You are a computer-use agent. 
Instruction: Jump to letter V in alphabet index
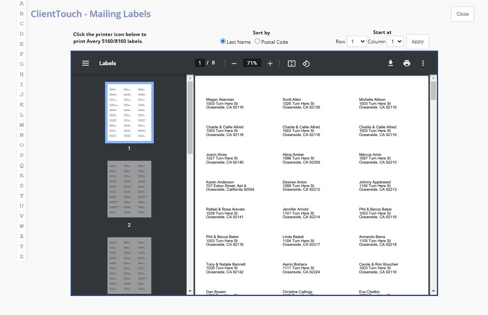[x=21, y=216]
